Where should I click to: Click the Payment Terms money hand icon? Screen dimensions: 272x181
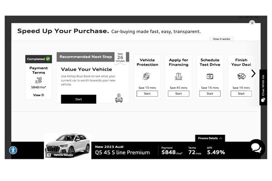pyautogui.click(x=39, y=80)
